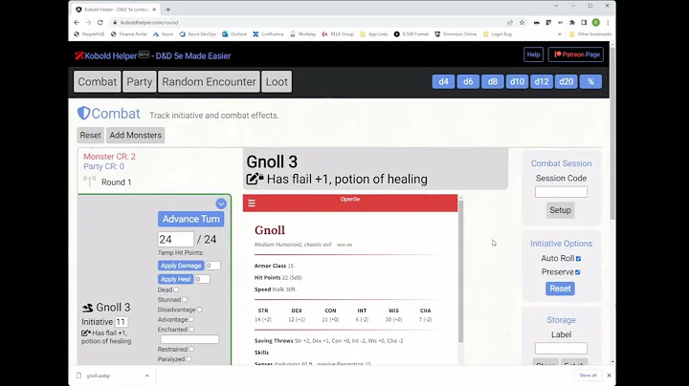
Task: Roll a d12 die
Action: click(542, 81)
